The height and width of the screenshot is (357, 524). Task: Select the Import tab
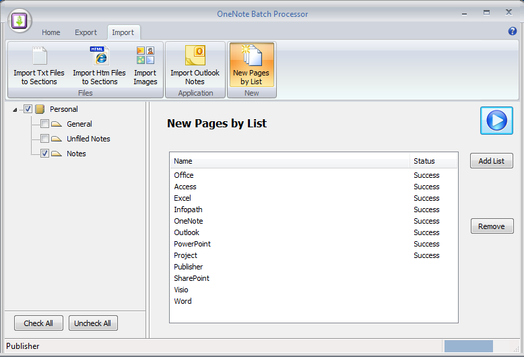coord(123,32)
